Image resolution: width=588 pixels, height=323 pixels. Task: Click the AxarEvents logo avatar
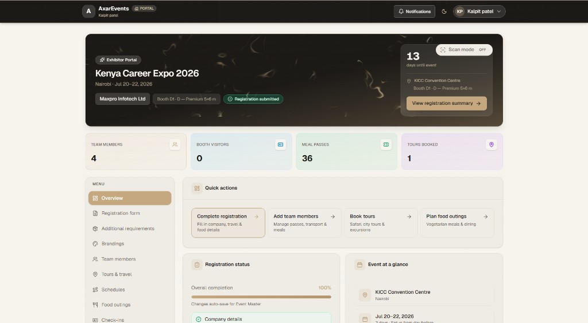click(x=88, y=11)
